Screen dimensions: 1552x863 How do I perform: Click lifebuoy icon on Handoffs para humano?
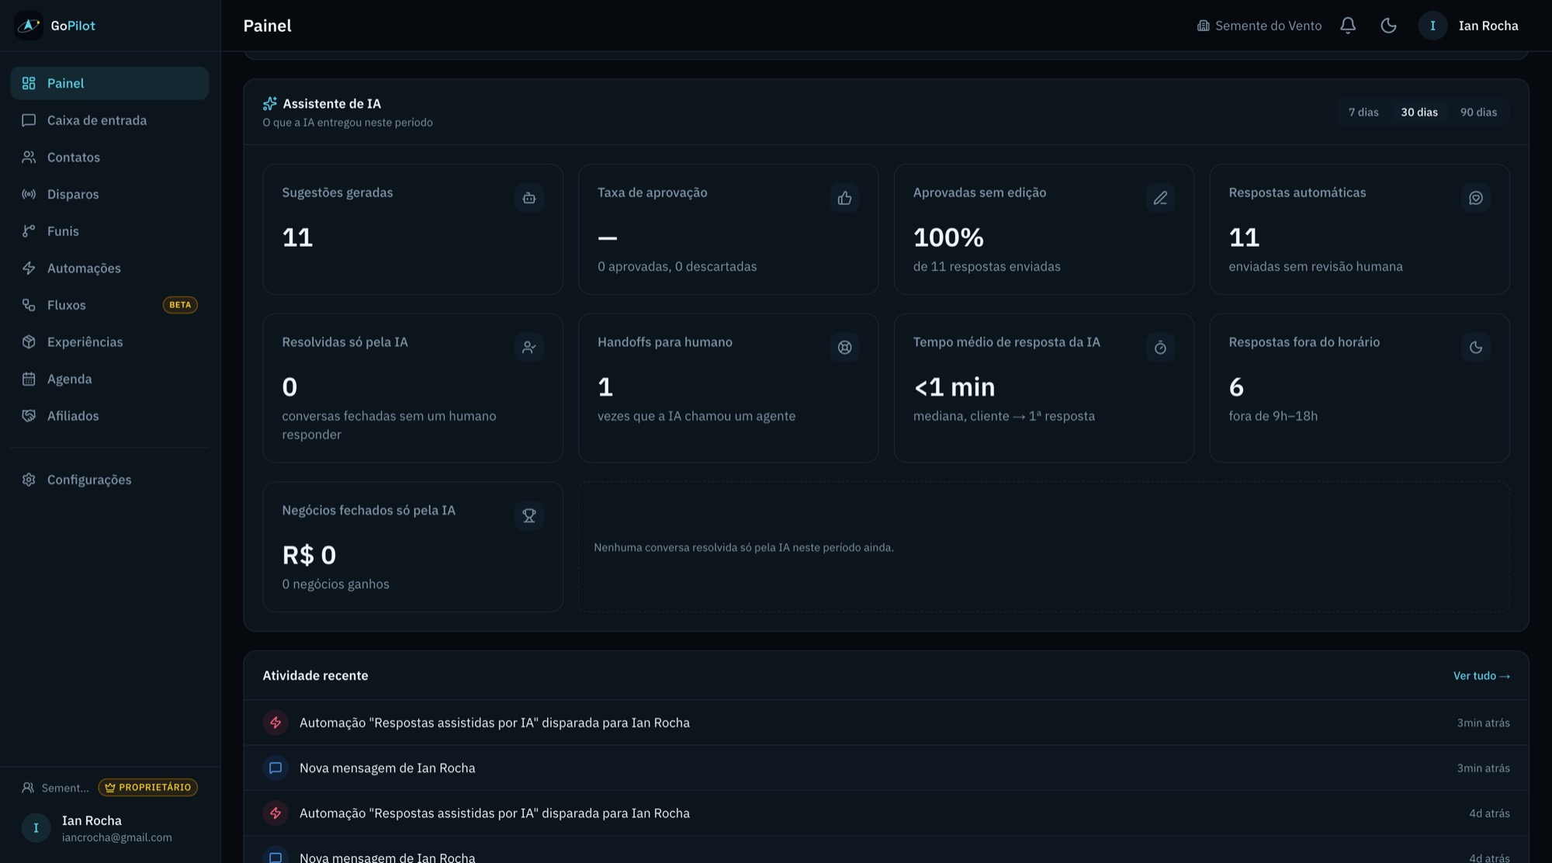coord(844,348)
